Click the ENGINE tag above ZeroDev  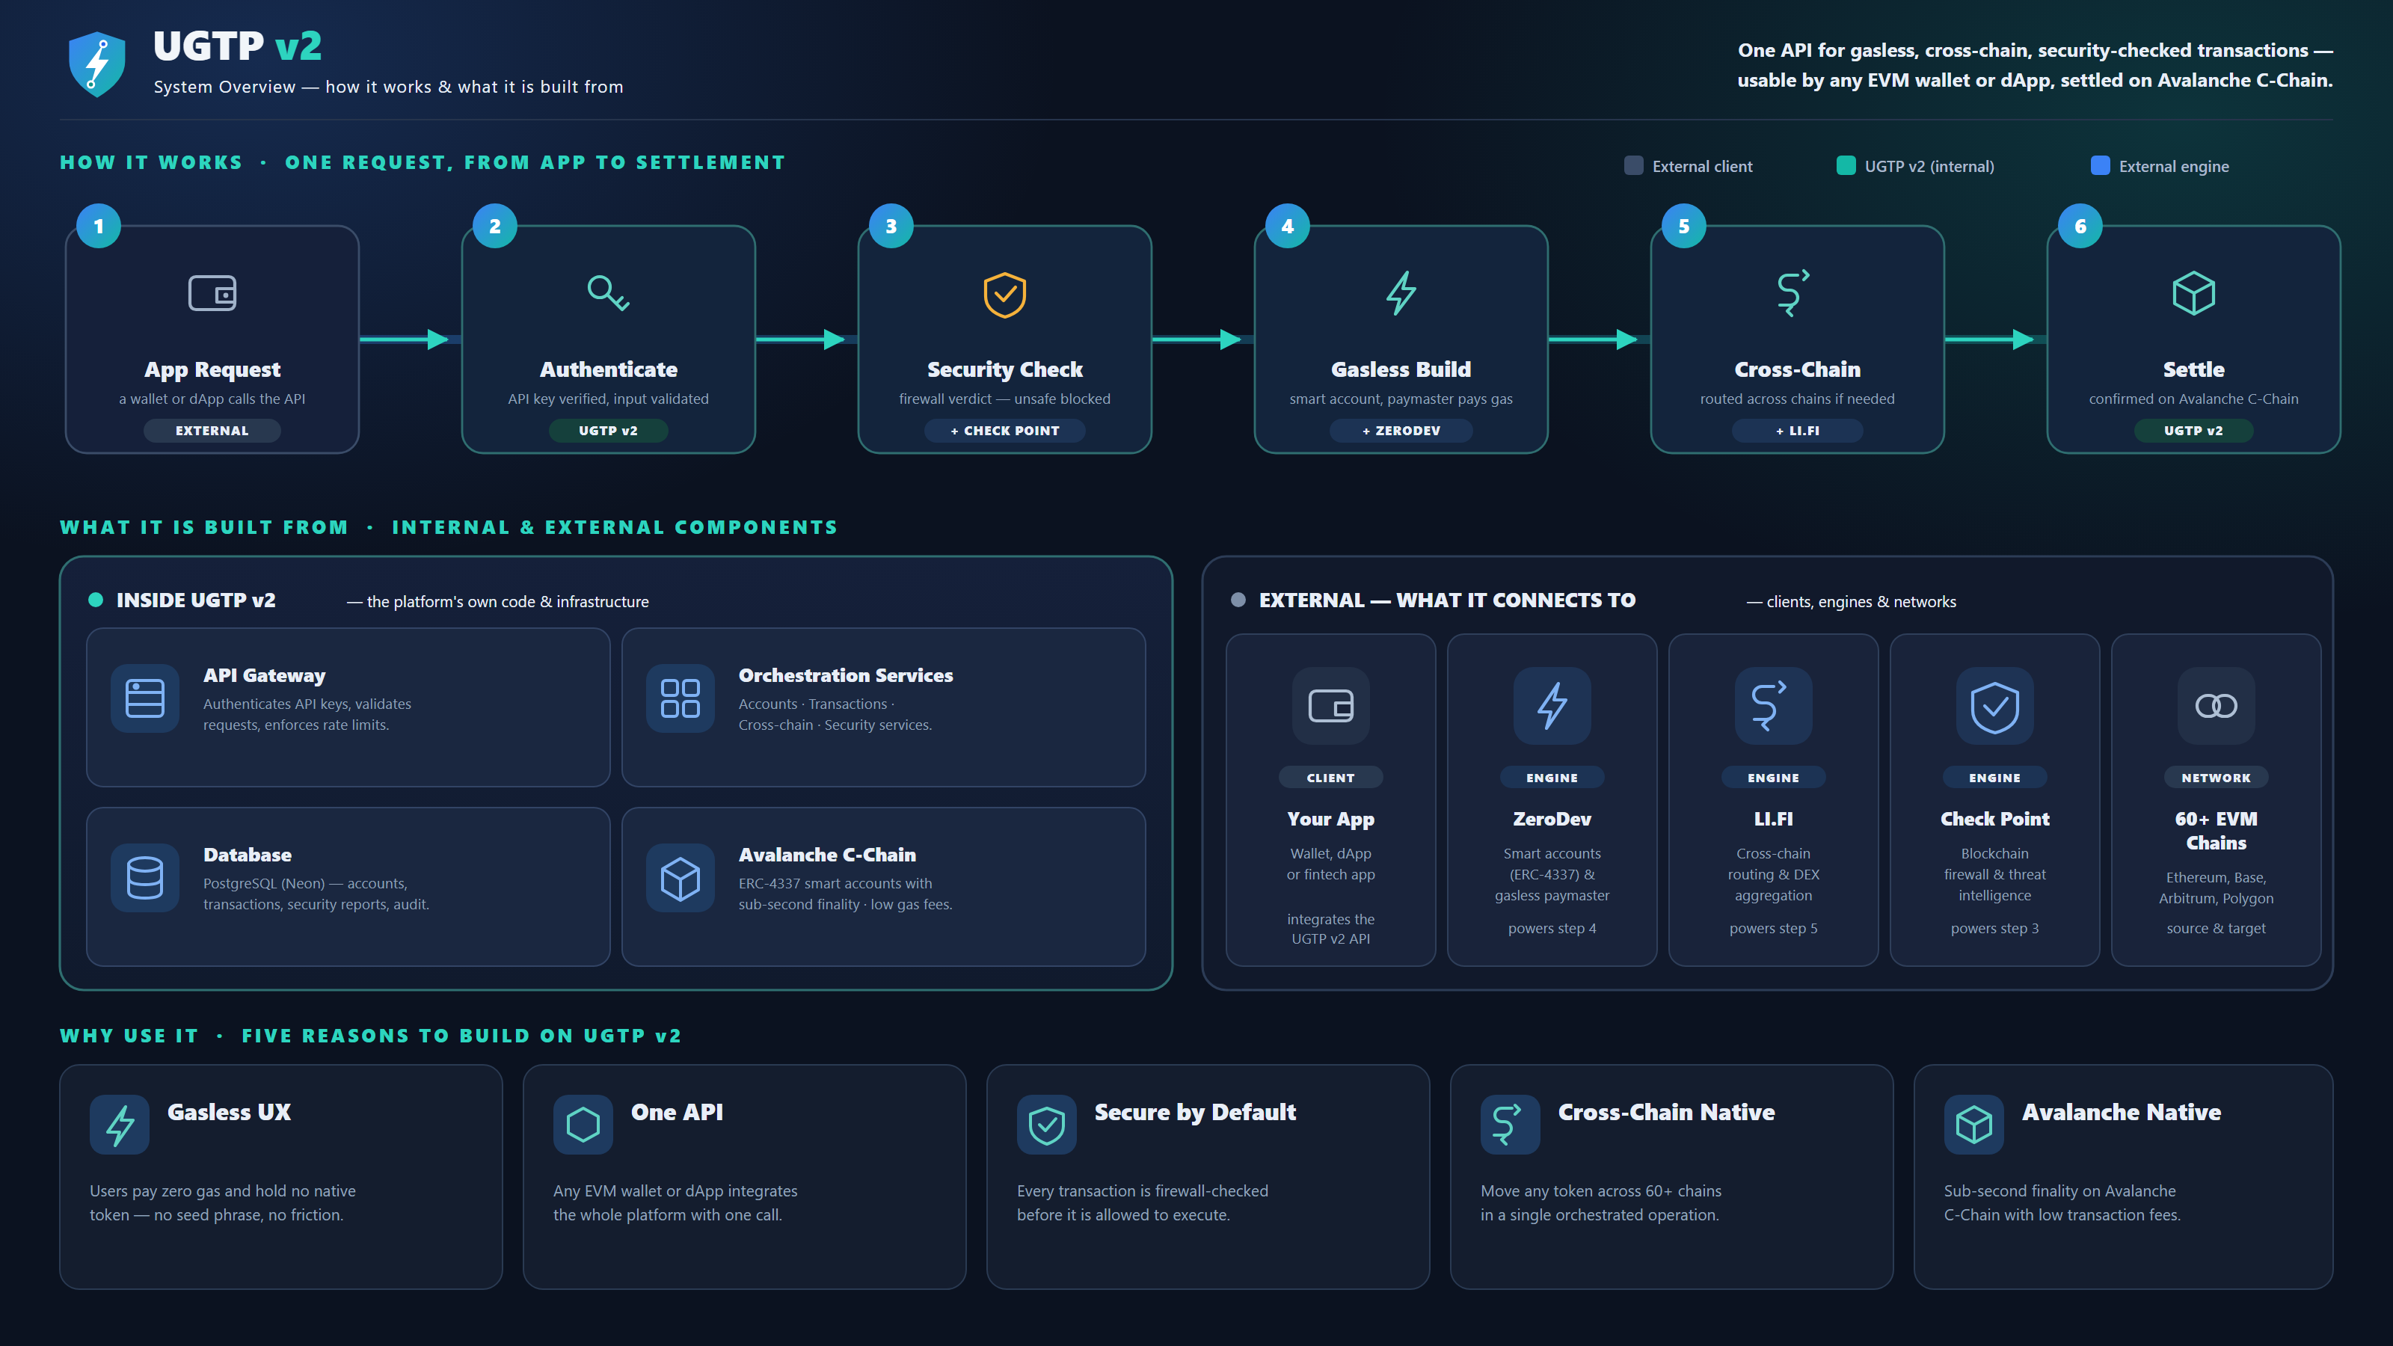(x=1552, y=778)
